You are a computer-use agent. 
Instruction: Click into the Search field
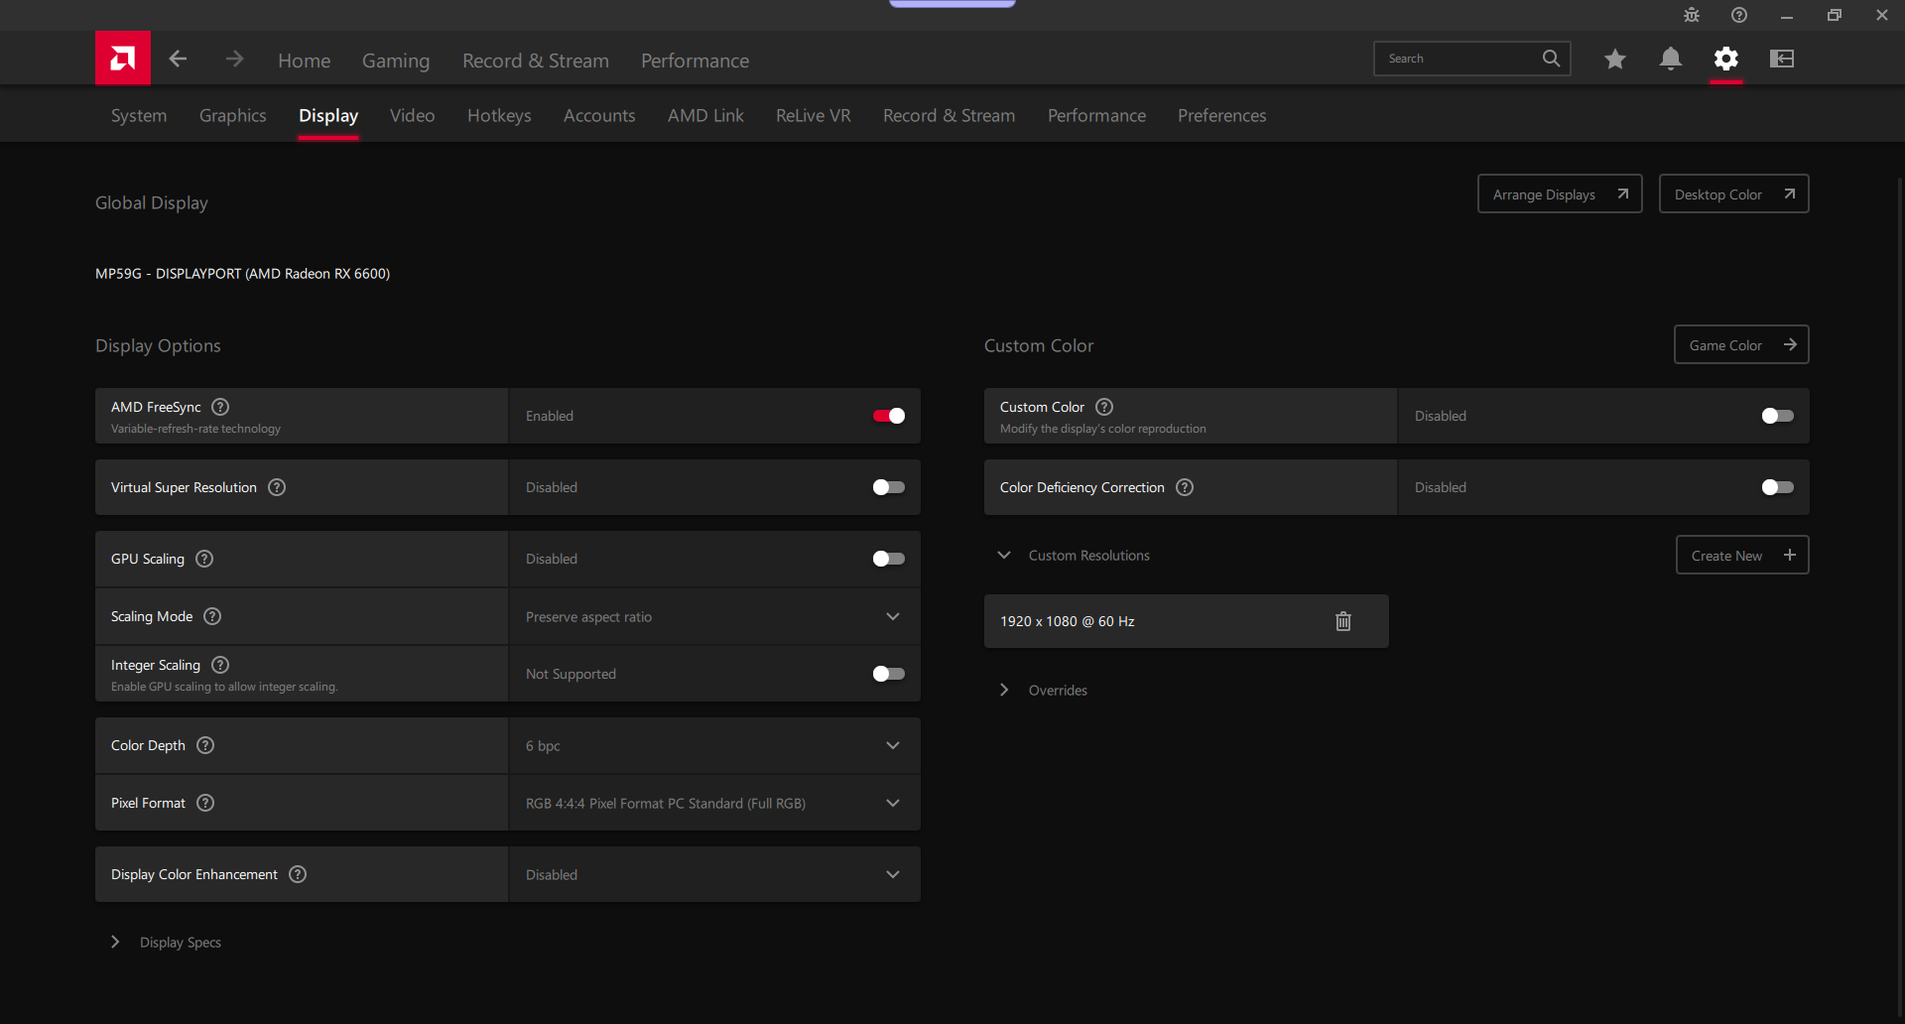click(1459, 60)
